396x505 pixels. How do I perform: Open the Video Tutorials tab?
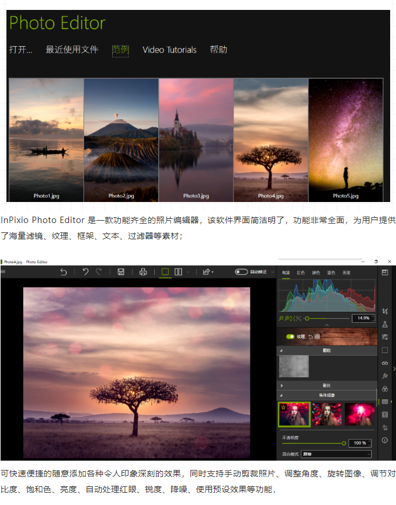pos(169,50)
